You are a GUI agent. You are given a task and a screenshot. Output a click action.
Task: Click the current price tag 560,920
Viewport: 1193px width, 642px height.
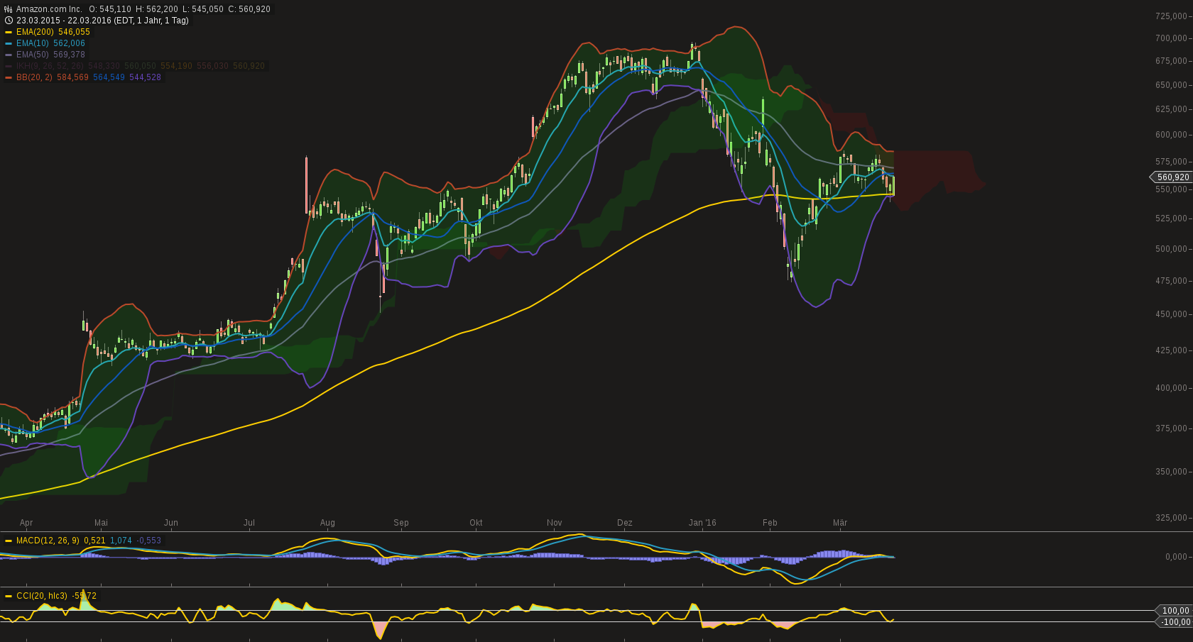(1172, 177)
